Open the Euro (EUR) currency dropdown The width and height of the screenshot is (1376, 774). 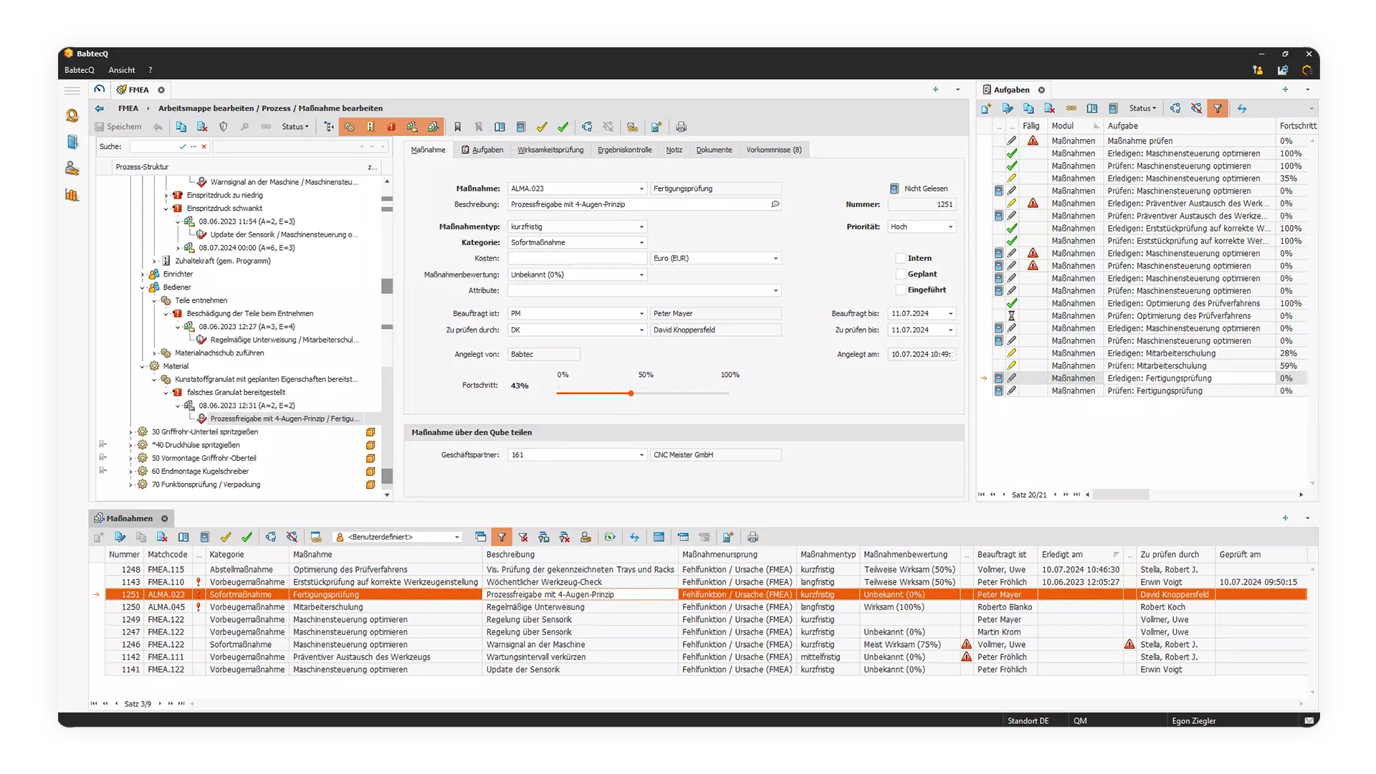coord(775,258)
